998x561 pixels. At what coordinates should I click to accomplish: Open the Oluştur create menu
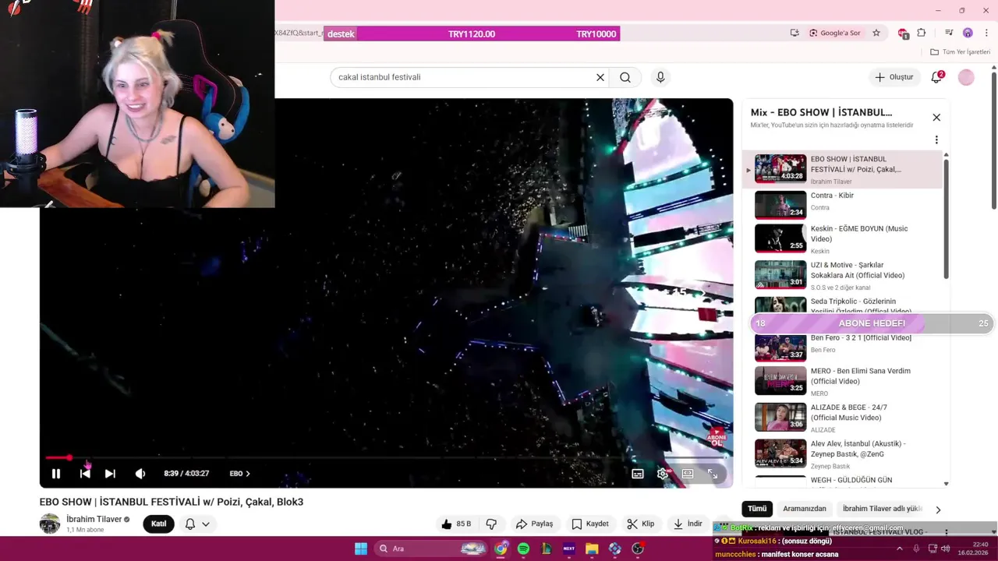tap(894, 77)
